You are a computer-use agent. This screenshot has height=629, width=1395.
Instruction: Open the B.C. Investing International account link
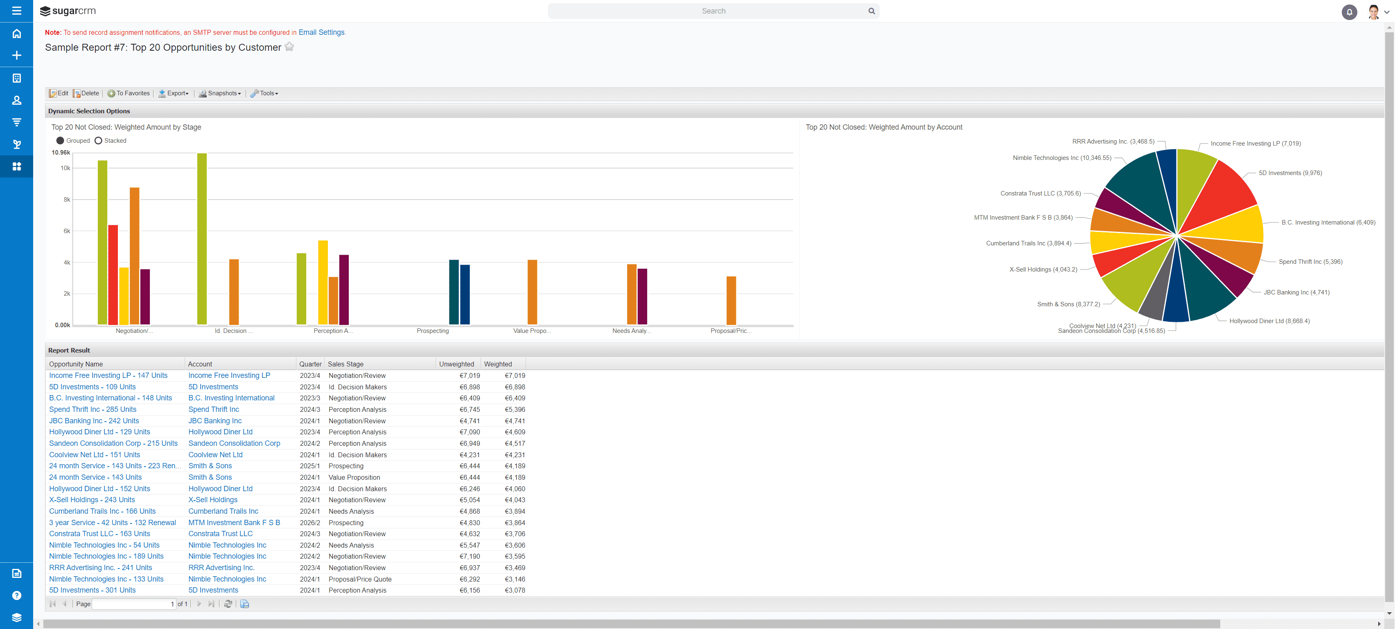tap(231, 398)
